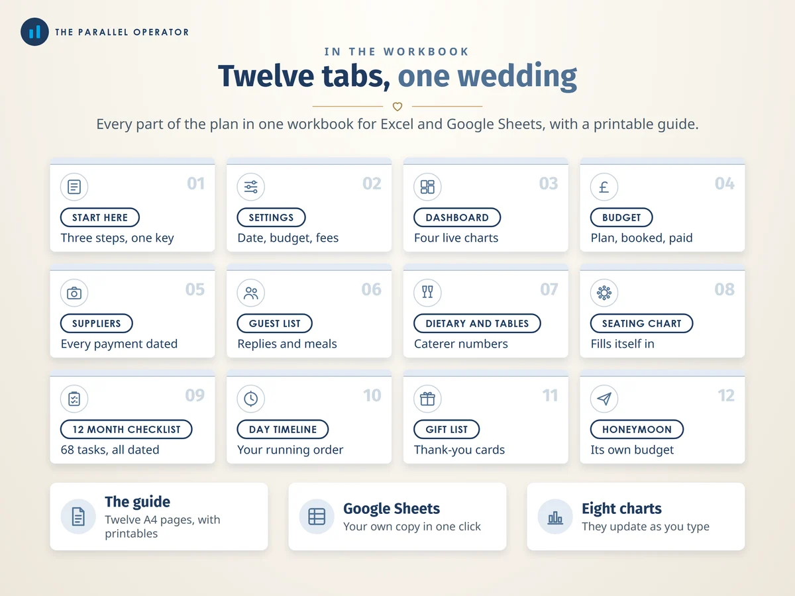
Task: Click '68 tasks, all dated' caption
Action: click(x=110, y=450)
